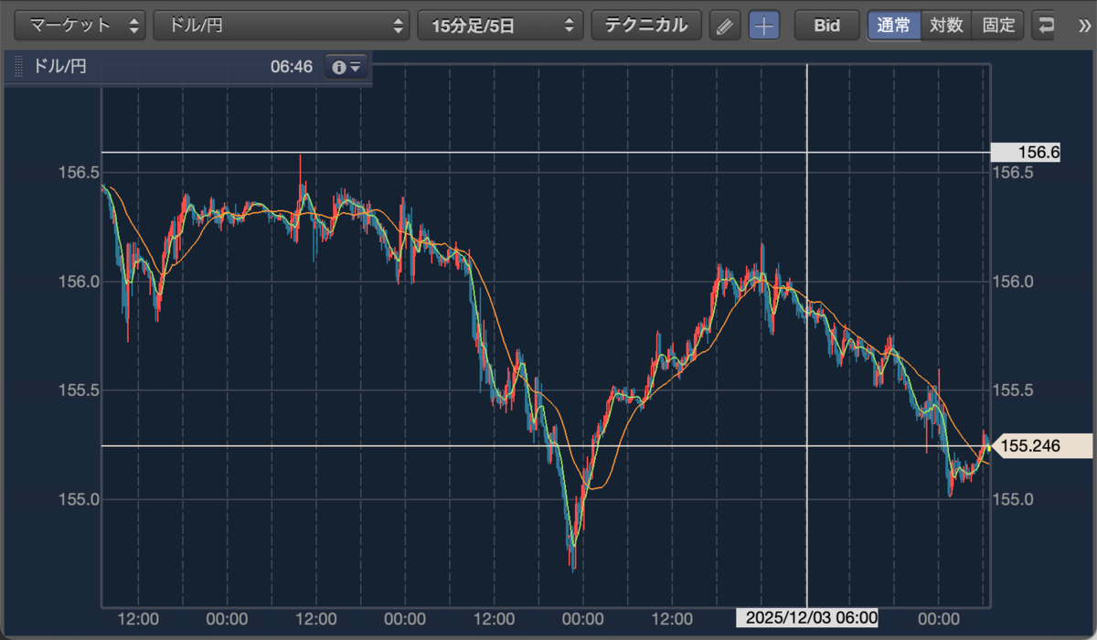Click the Bid price button
1097x640 pixels.
click(827, 26)
